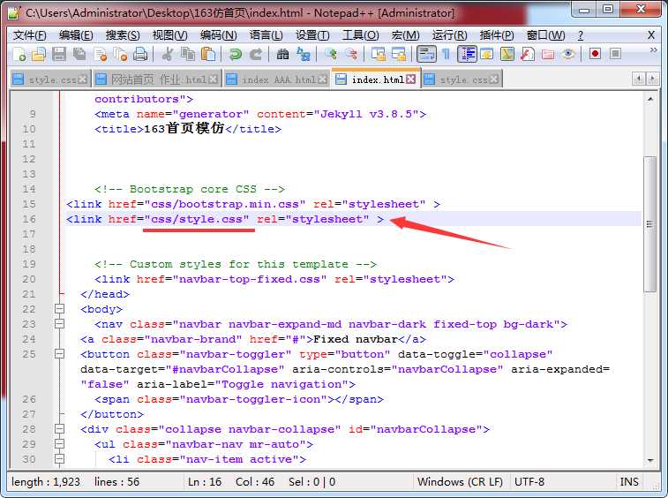Toggle INS insert mode in status bar
Viewport: 668px width, 498px height.
(629, 482)
